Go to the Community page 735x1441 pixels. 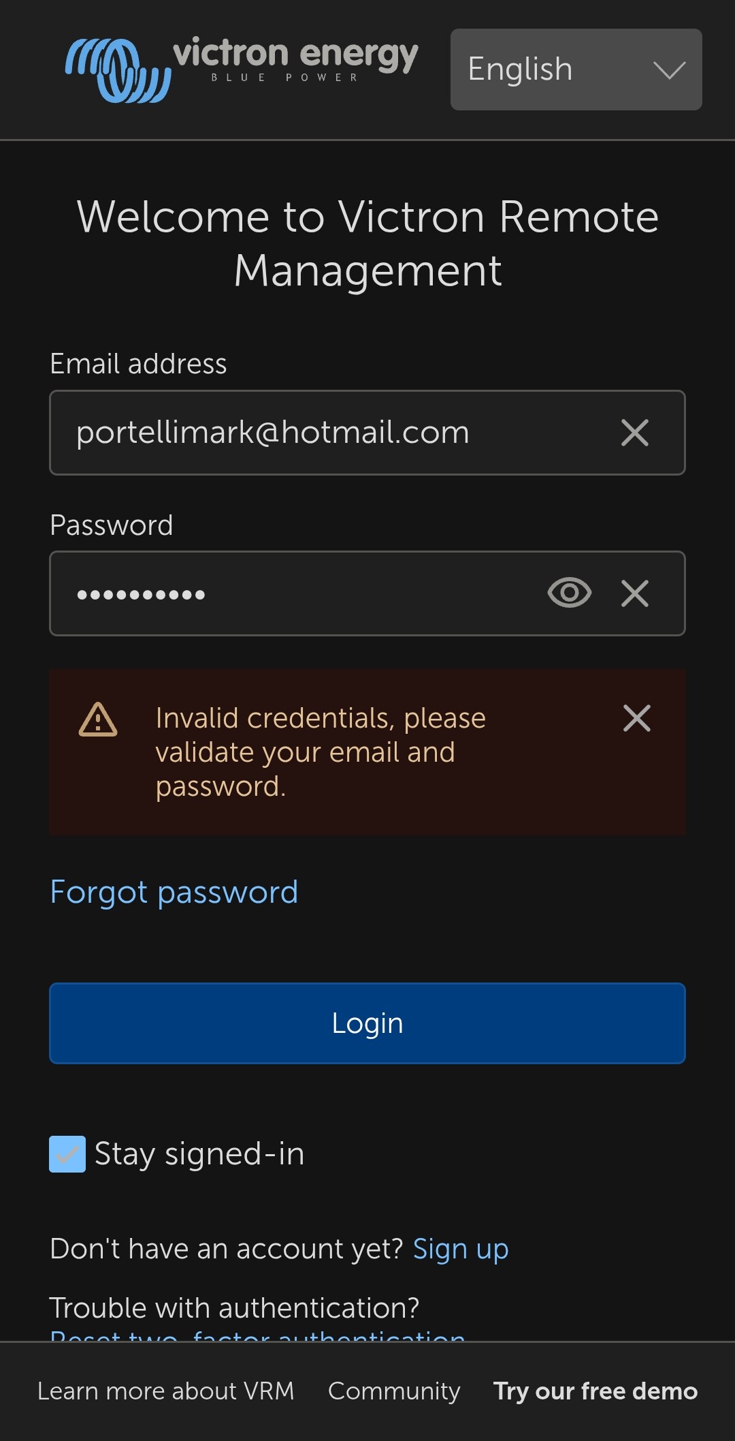394,1391
